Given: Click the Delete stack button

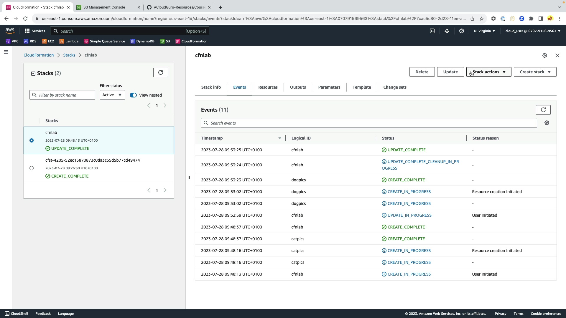Looking at the screenshot, I should [x=422, y=72].
